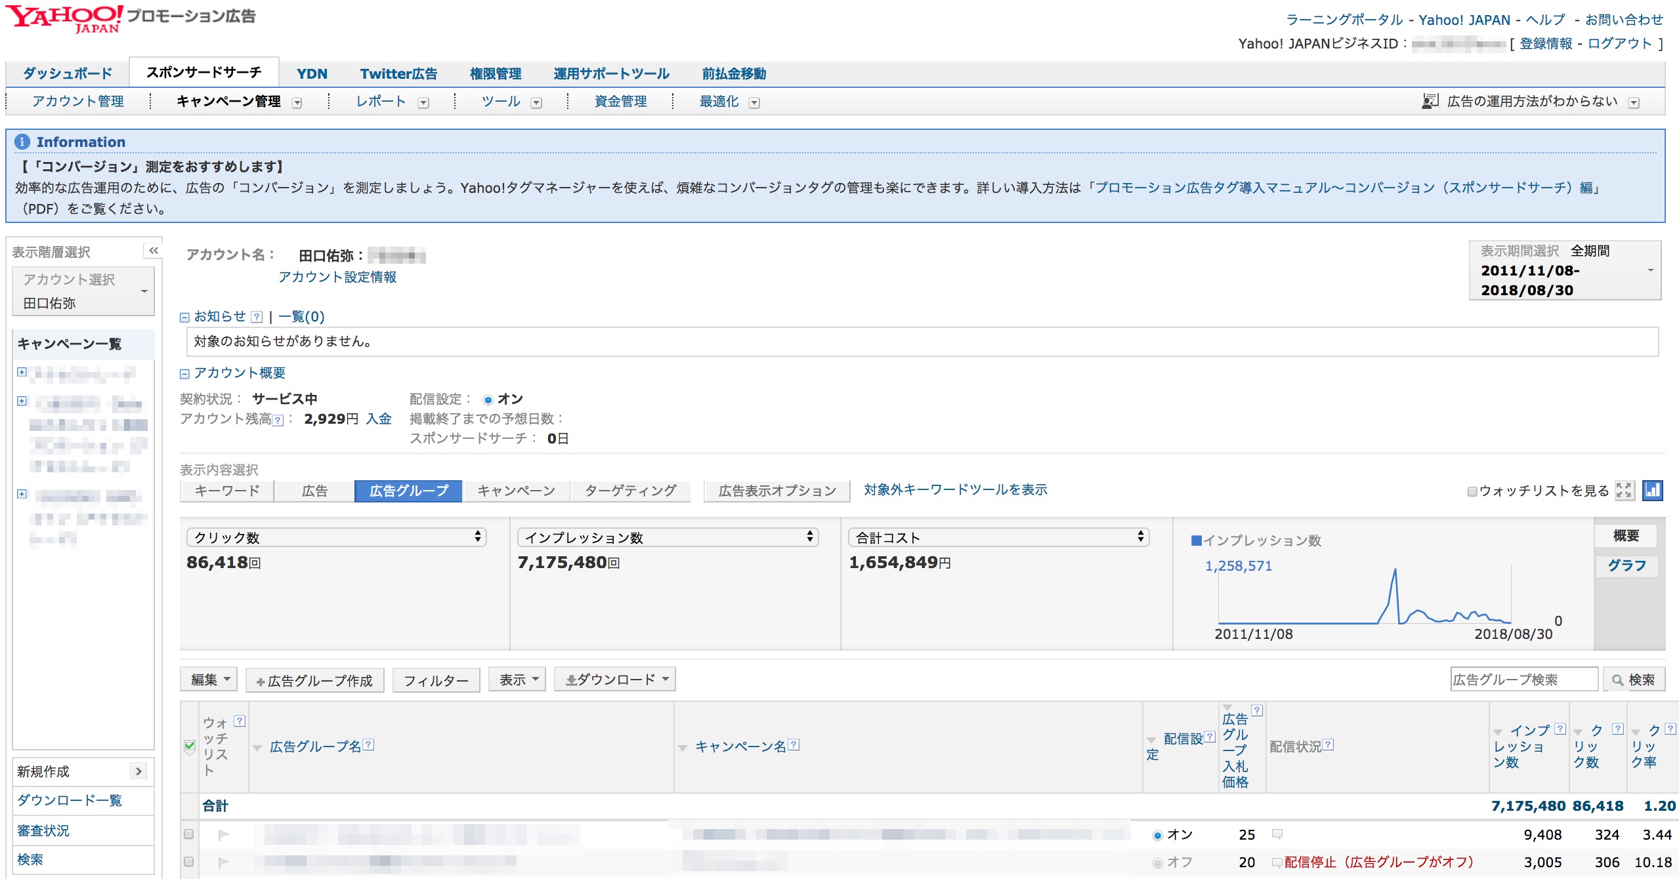1679x879 pixels.
Task: Collapse the hierarchy sidebar with the double-chevron
Action: click(154, 251)
